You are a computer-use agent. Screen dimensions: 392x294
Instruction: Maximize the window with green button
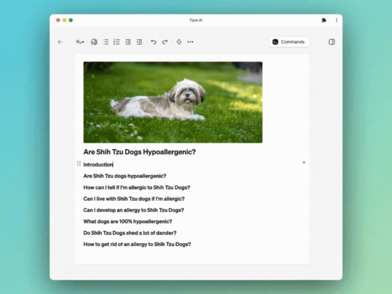coord(71,20)
